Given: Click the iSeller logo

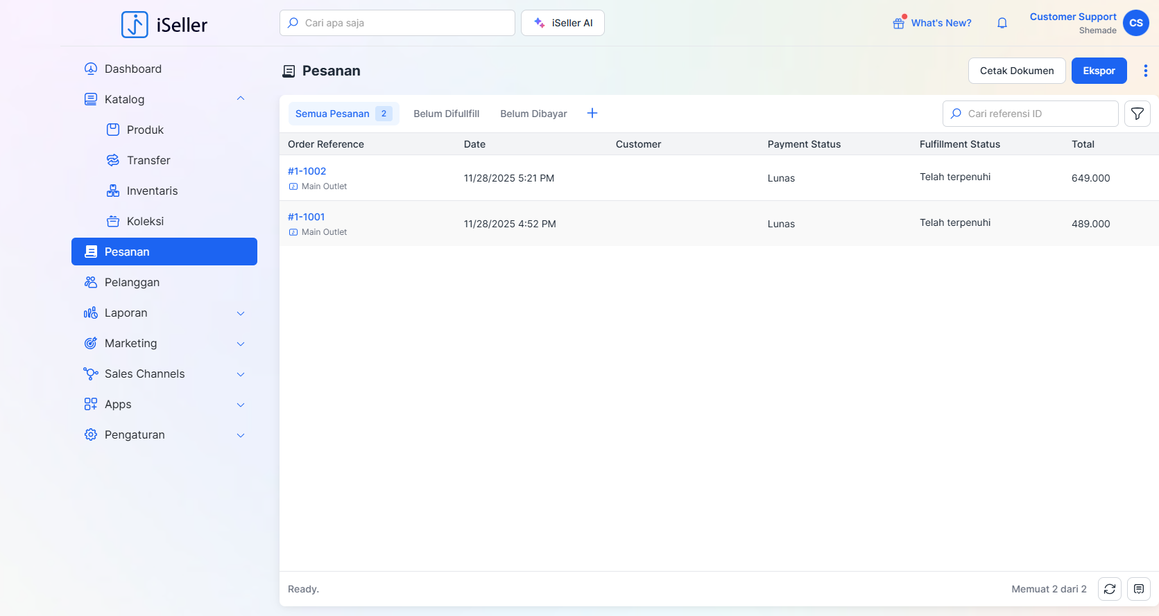Looking at the screenshot, I should [164, 24].
